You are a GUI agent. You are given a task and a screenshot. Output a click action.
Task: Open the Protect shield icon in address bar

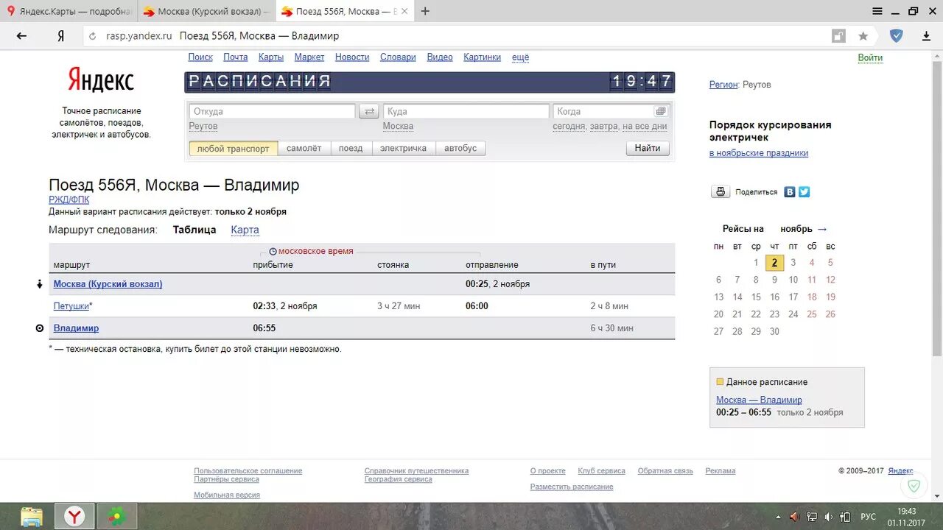click(x=897, y=36)
